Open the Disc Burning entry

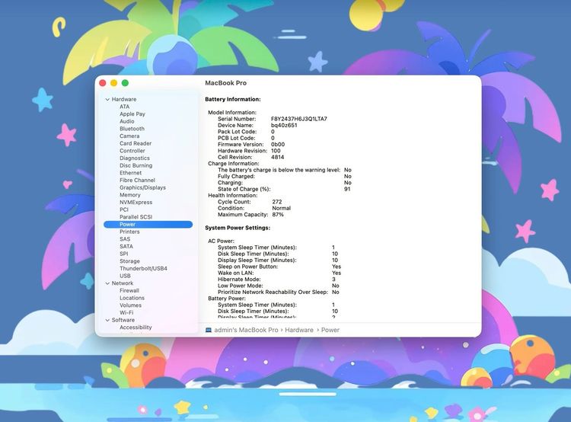point(136,165)
